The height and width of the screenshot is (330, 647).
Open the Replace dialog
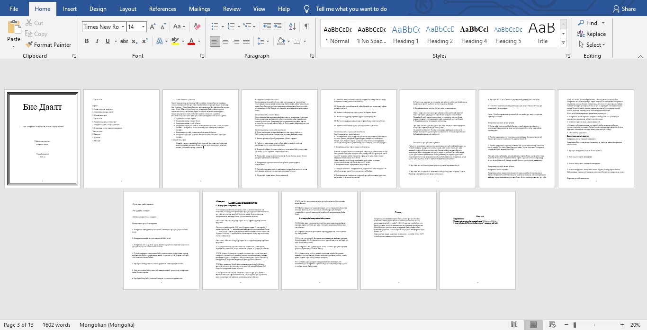tap(592, 34)
